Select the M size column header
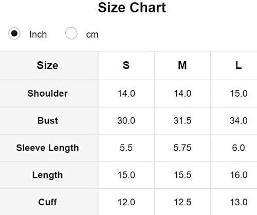Viewport: 257px width, 215px height. (182, 65)
